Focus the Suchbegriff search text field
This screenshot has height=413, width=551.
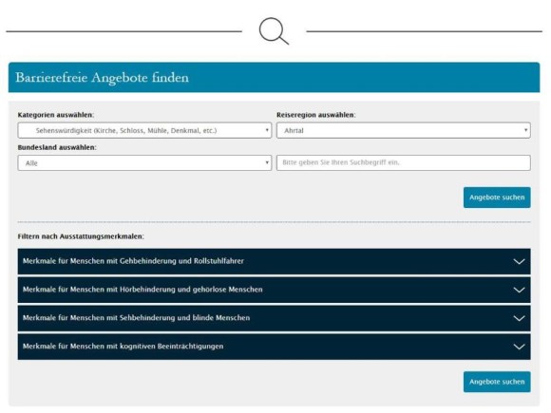(x=404, y=163)
